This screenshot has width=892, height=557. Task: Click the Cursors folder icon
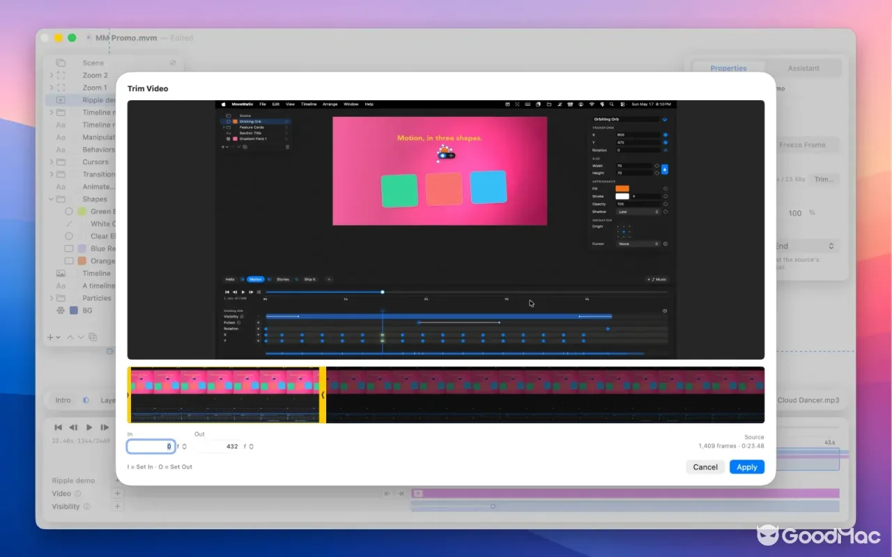61,162
